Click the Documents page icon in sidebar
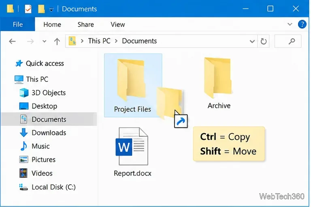Image resolution: width=311 pixels, height=207 pixels. tap(23, 119)
